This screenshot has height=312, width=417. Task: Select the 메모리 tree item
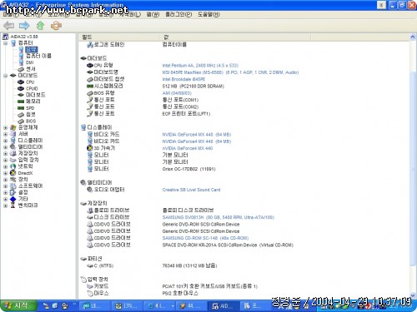[x=33, y=102]
